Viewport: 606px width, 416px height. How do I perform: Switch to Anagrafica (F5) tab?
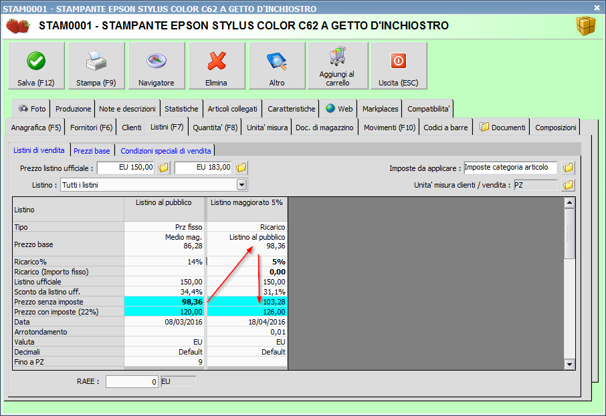tap(36, 128)
